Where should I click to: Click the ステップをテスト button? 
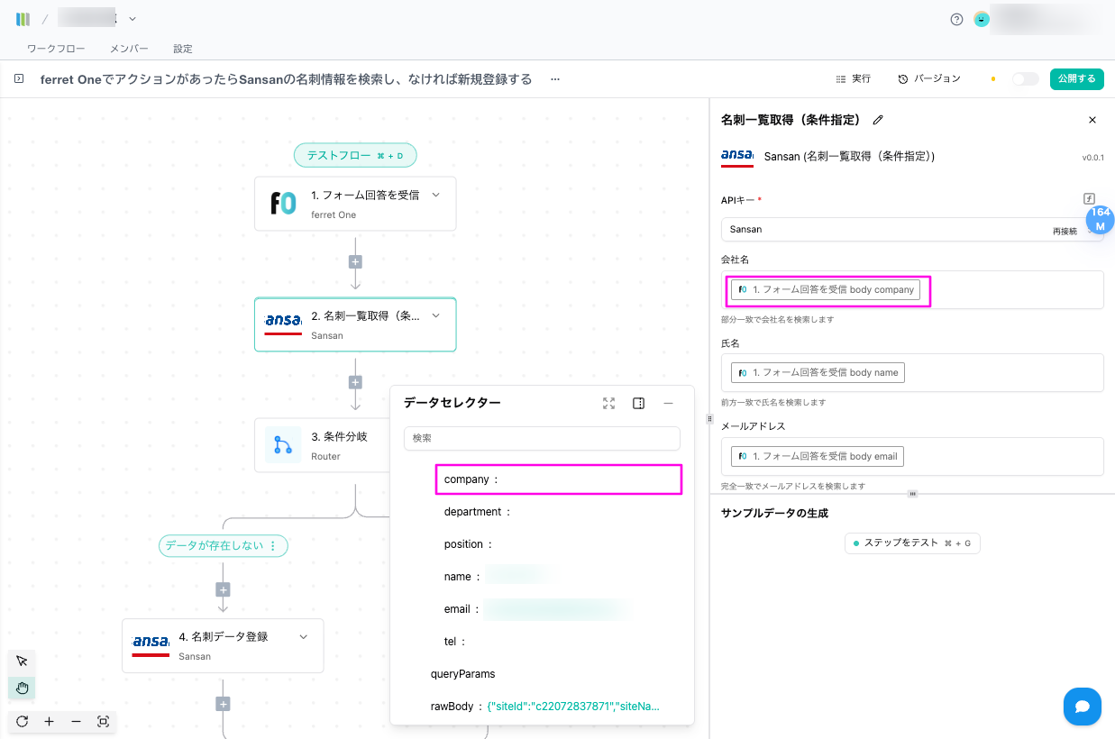pos(911,543)
